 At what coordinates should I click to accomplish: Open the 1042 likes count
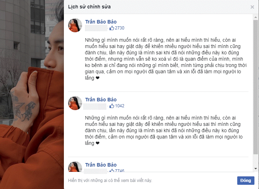coord(119,106)
